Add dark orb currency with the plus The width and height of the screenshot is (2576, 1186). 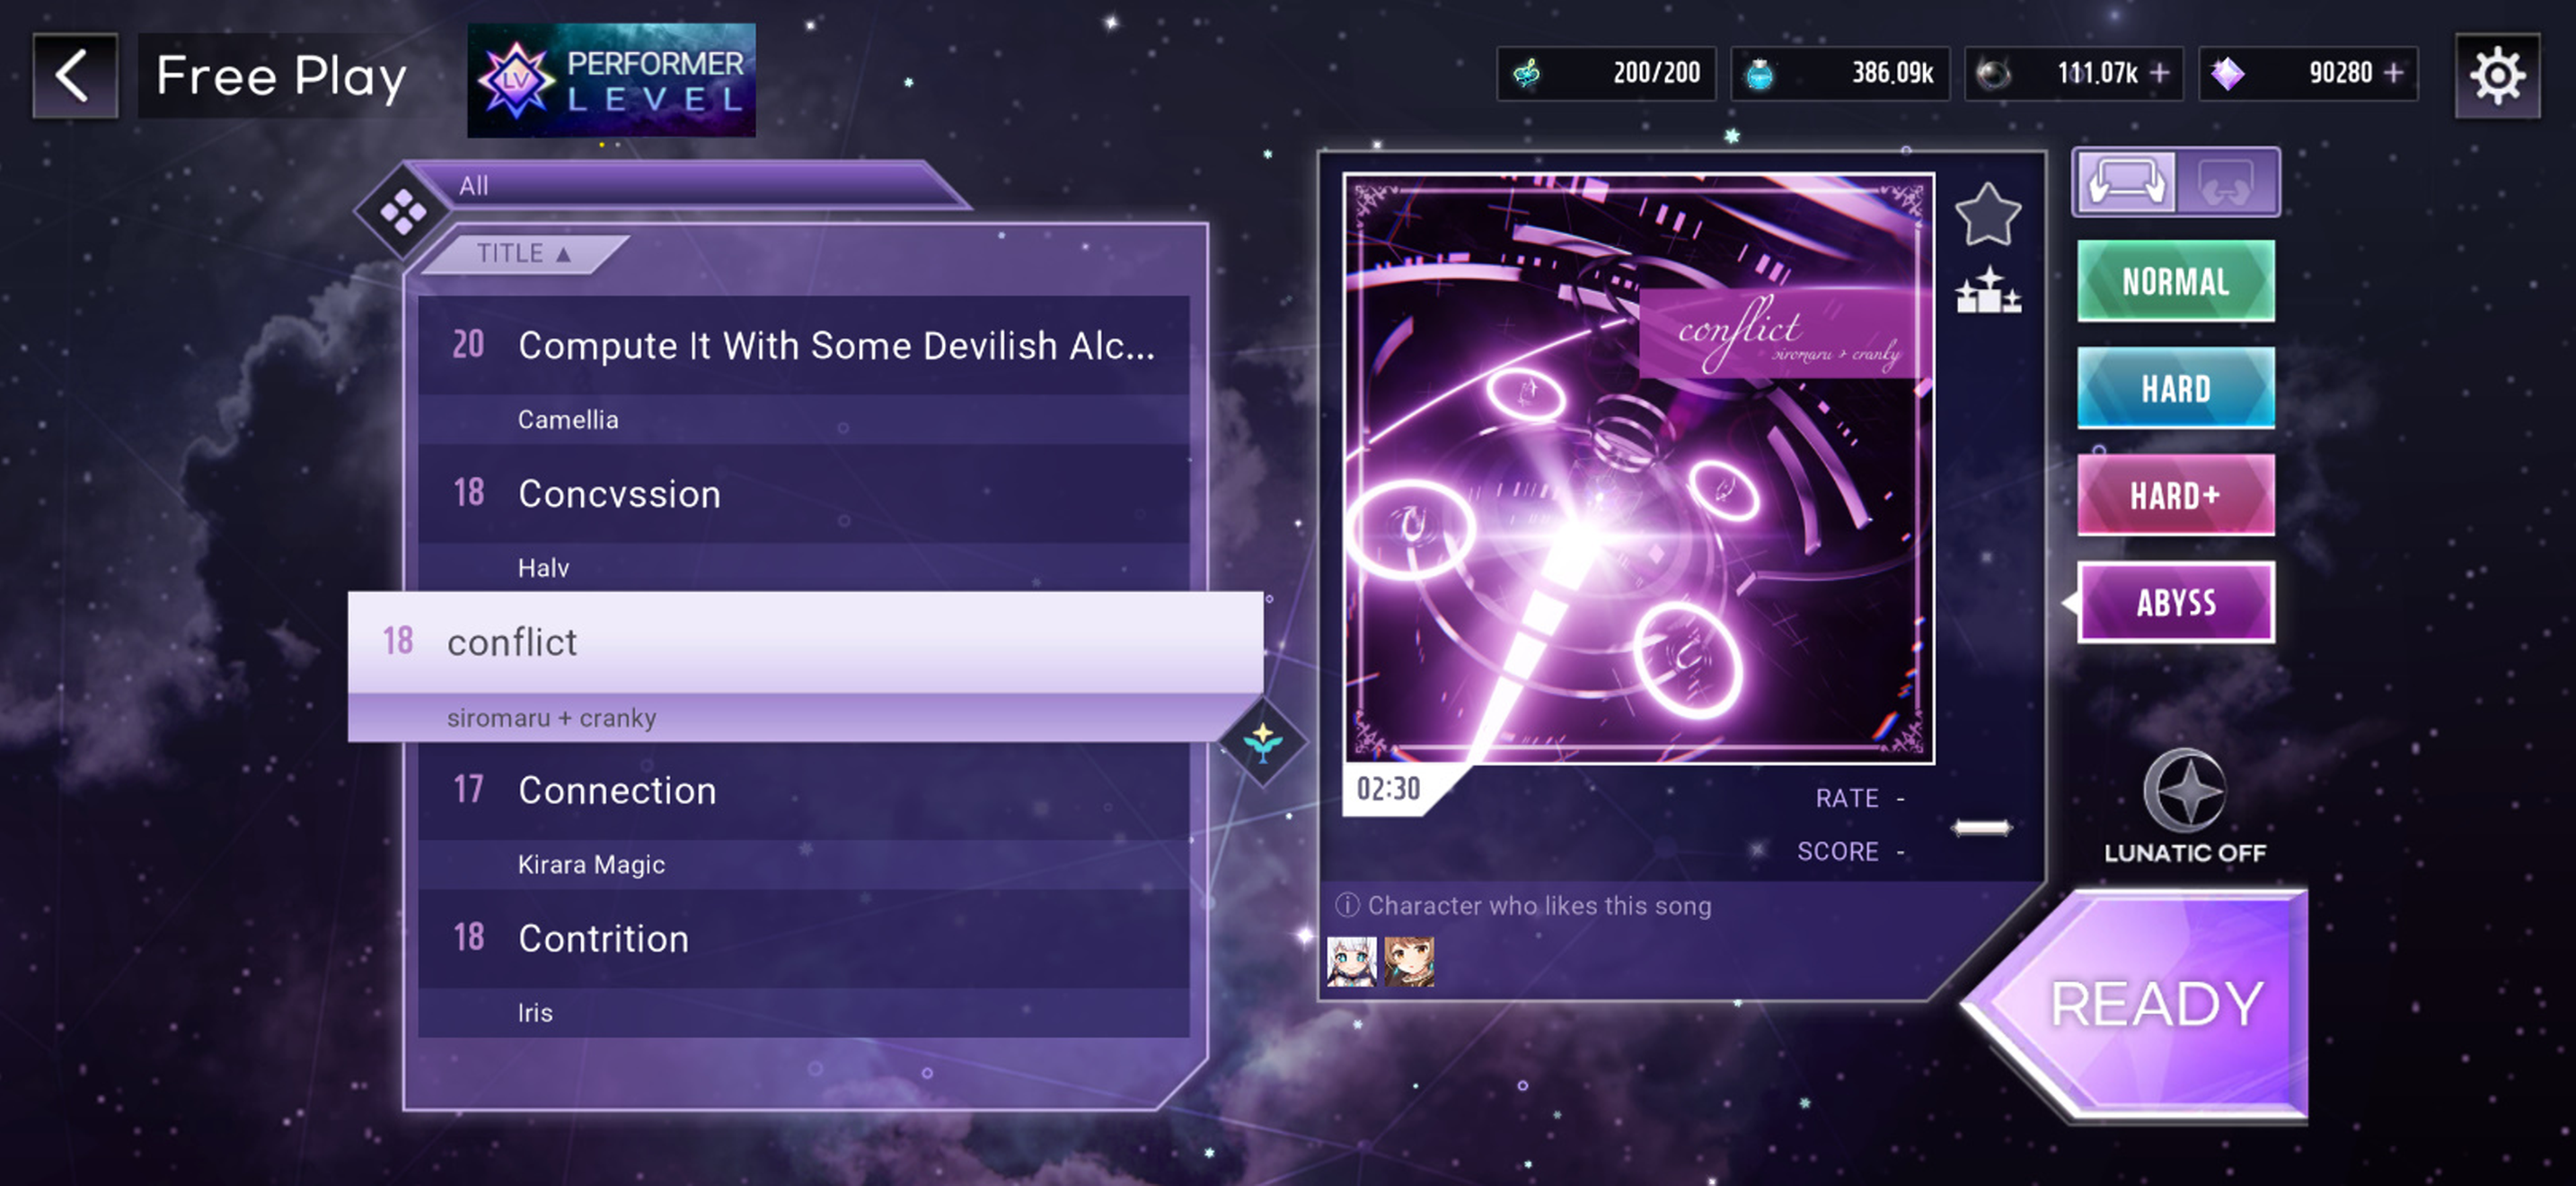click(x=2159, y=73)
